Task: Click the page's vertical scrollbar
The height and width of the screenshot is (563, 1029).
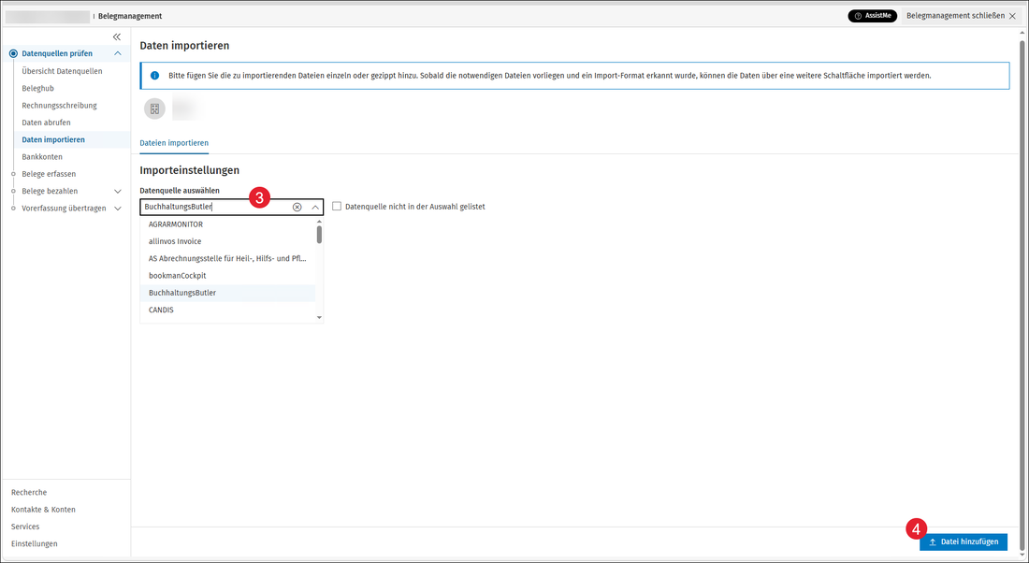Action: [x=1022, y=296]
